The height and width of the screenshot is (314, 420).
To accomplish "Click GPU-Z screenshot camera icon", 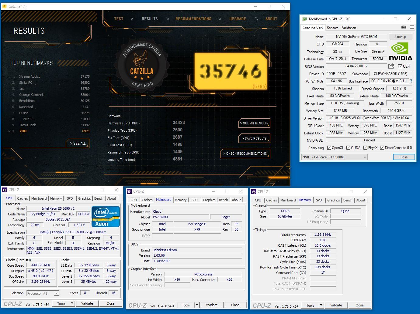I will 404,27.
